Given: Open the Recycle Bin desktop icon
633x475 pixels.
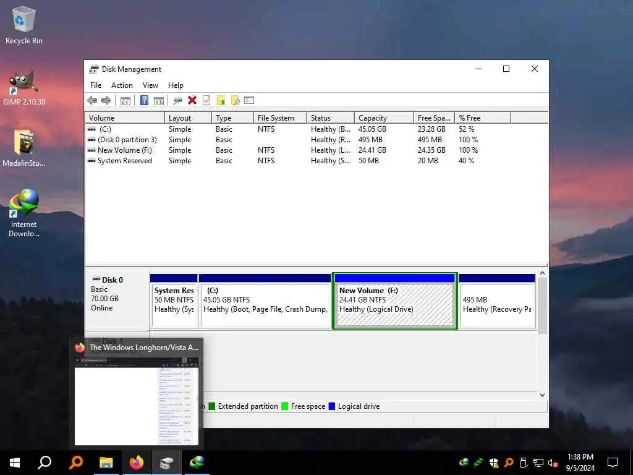Looking at the screenshot, I should (24, 25).
